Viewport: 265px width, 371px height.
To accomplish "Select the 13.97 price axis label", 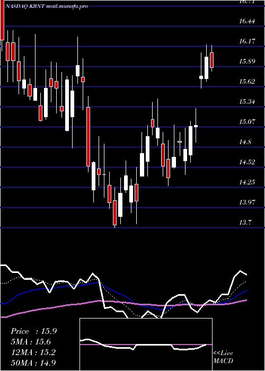I will (247, 202).
